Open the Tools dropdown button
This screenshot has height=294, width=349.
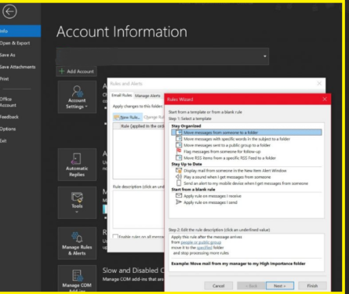[x=77, y=203]
